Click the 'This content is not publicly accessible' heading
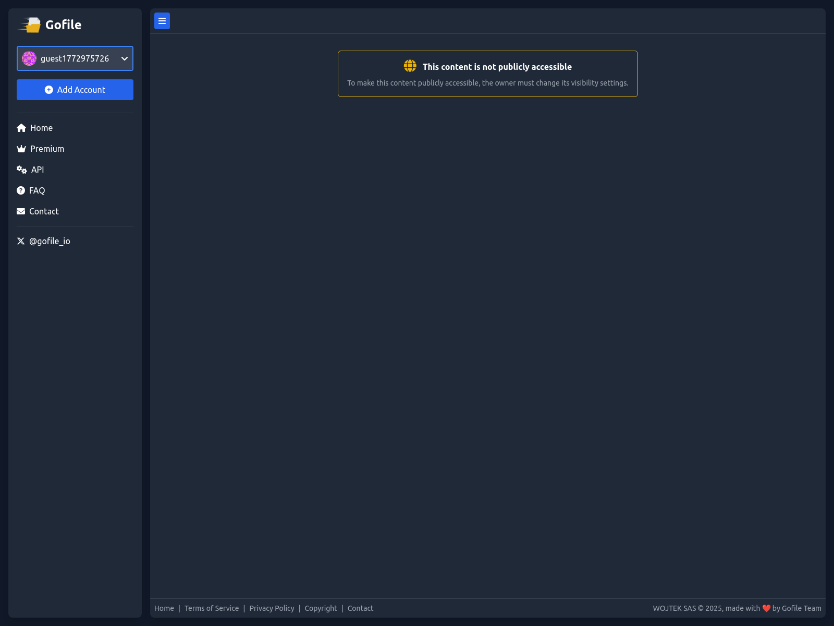This screenshot has width=834, height=626. pos(497,67)
